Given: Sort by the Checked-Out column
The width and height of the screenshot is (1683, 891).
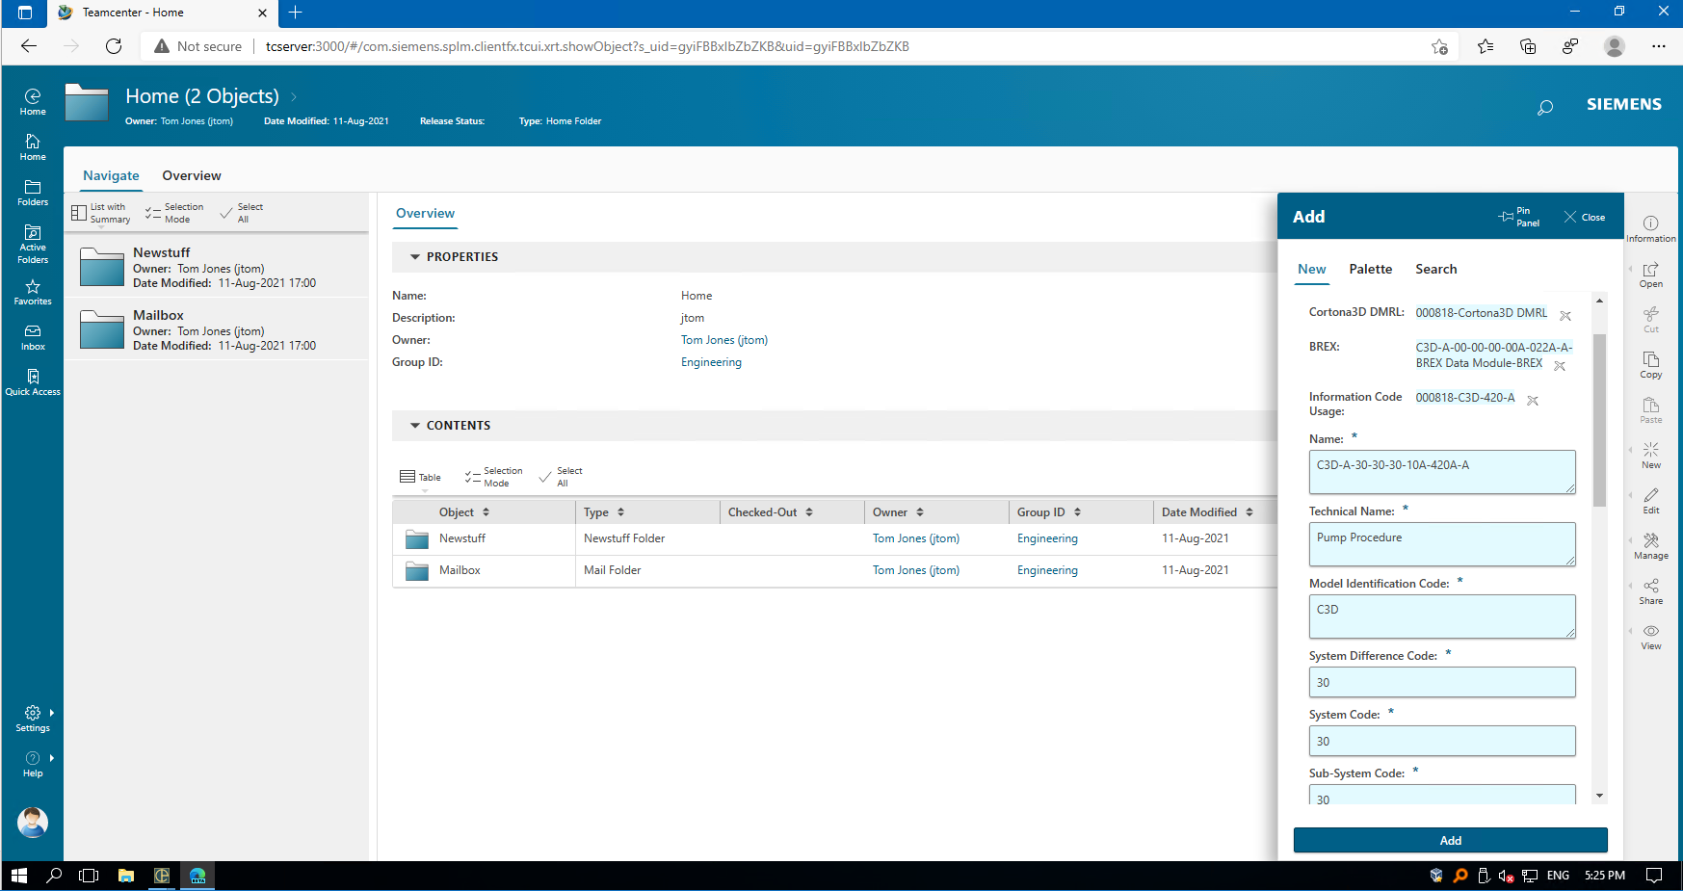Looking at the screenshot, I should coord(809,512).
